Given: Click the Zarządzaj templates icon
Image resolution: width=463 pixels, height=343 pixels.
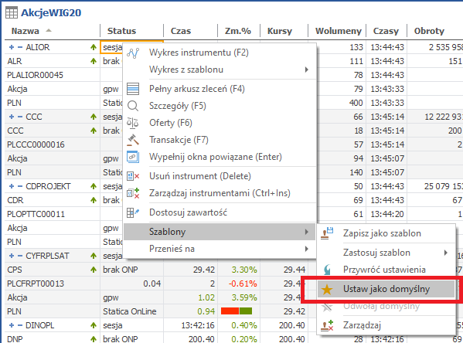Looking at the screenshot, I should pos(327,325).
